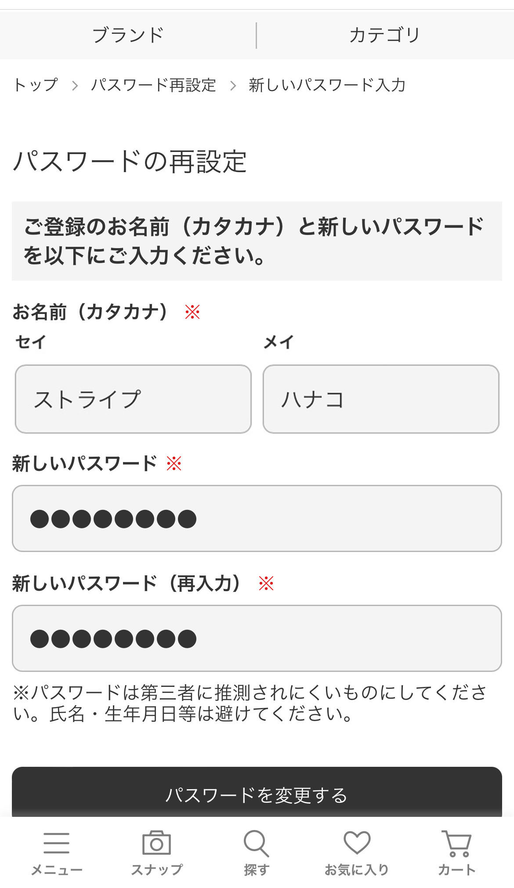
Task: Go to トップ breadcrumb link
Action: pyautogui.click(x=36, y=85)
